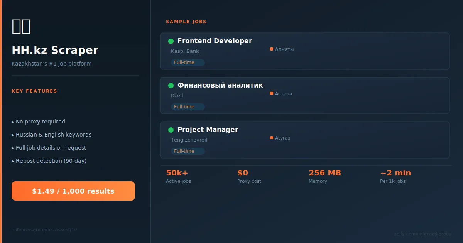The width and height of the screenshot is (463, 243).
Task: Open the Project Manager job title
Action: pos(208,130)
